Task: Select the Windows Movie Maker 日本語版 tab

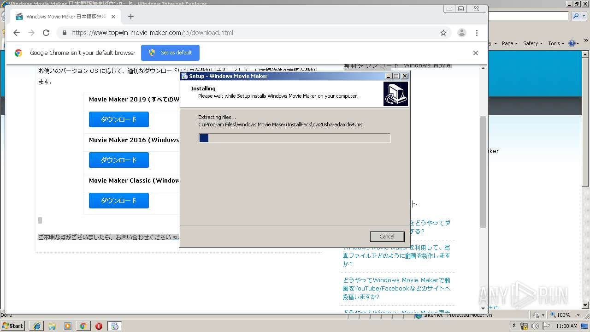Action: 65,17
